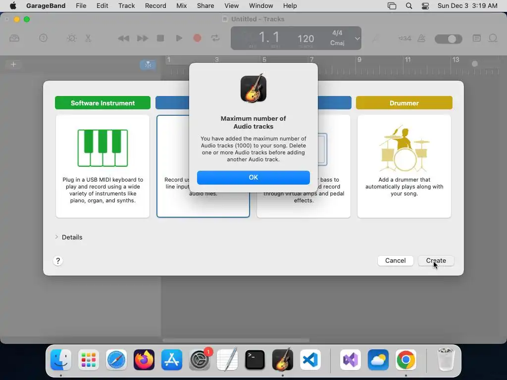Open Firefox from the Dock

pos(144,360)
